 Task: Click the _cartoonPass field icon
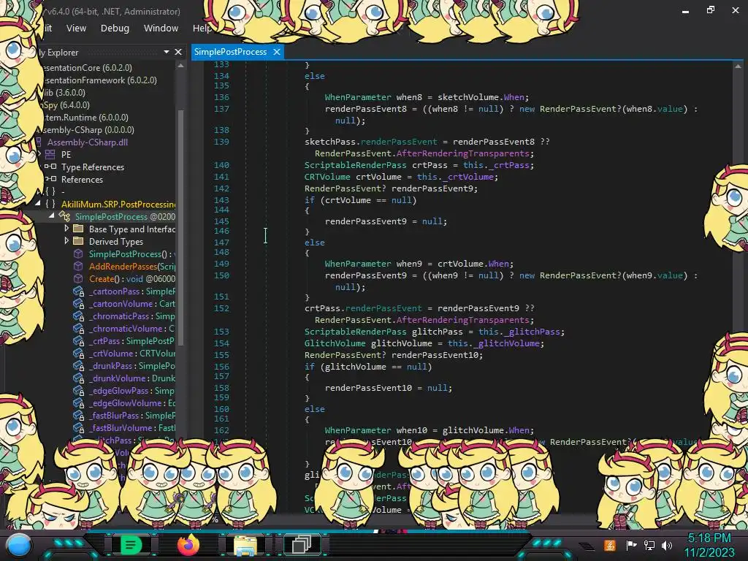click(x=78, y=291)
